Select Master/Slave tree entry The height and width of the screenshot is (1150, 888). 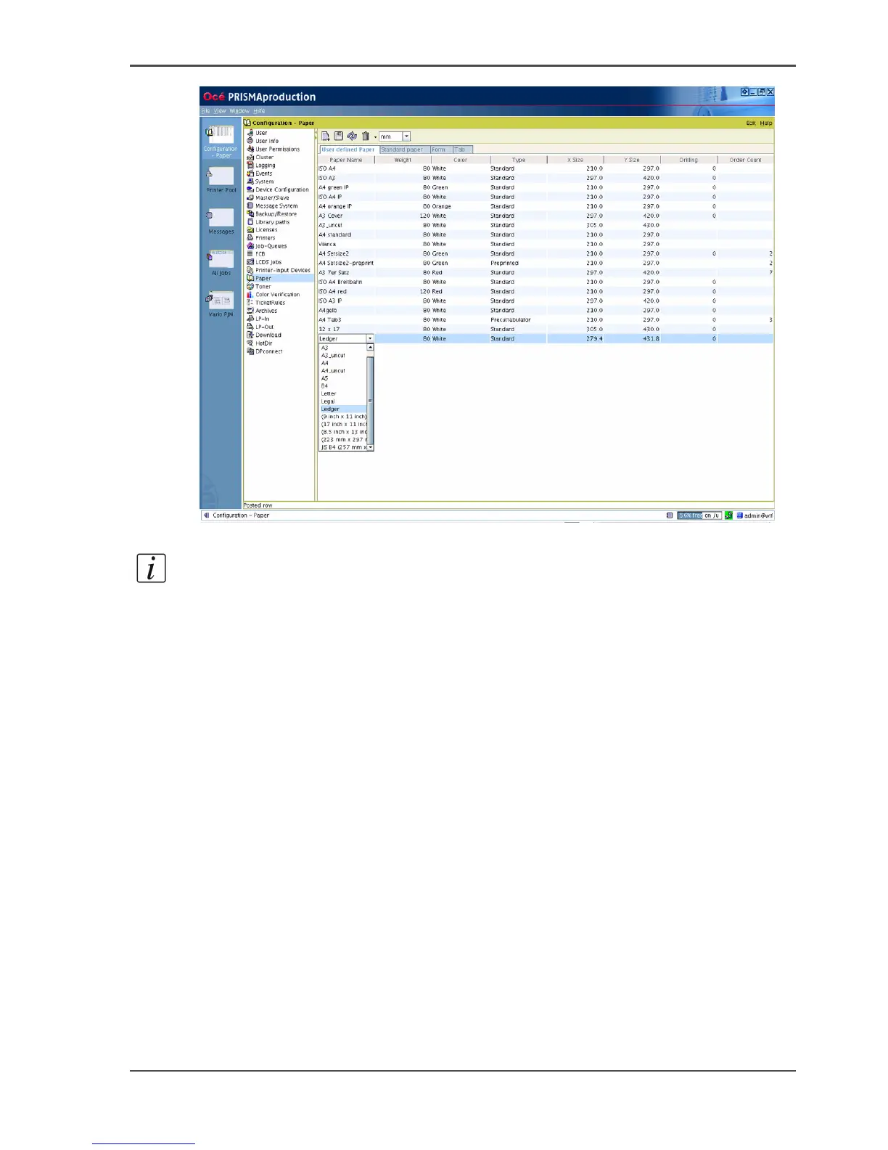272,197
